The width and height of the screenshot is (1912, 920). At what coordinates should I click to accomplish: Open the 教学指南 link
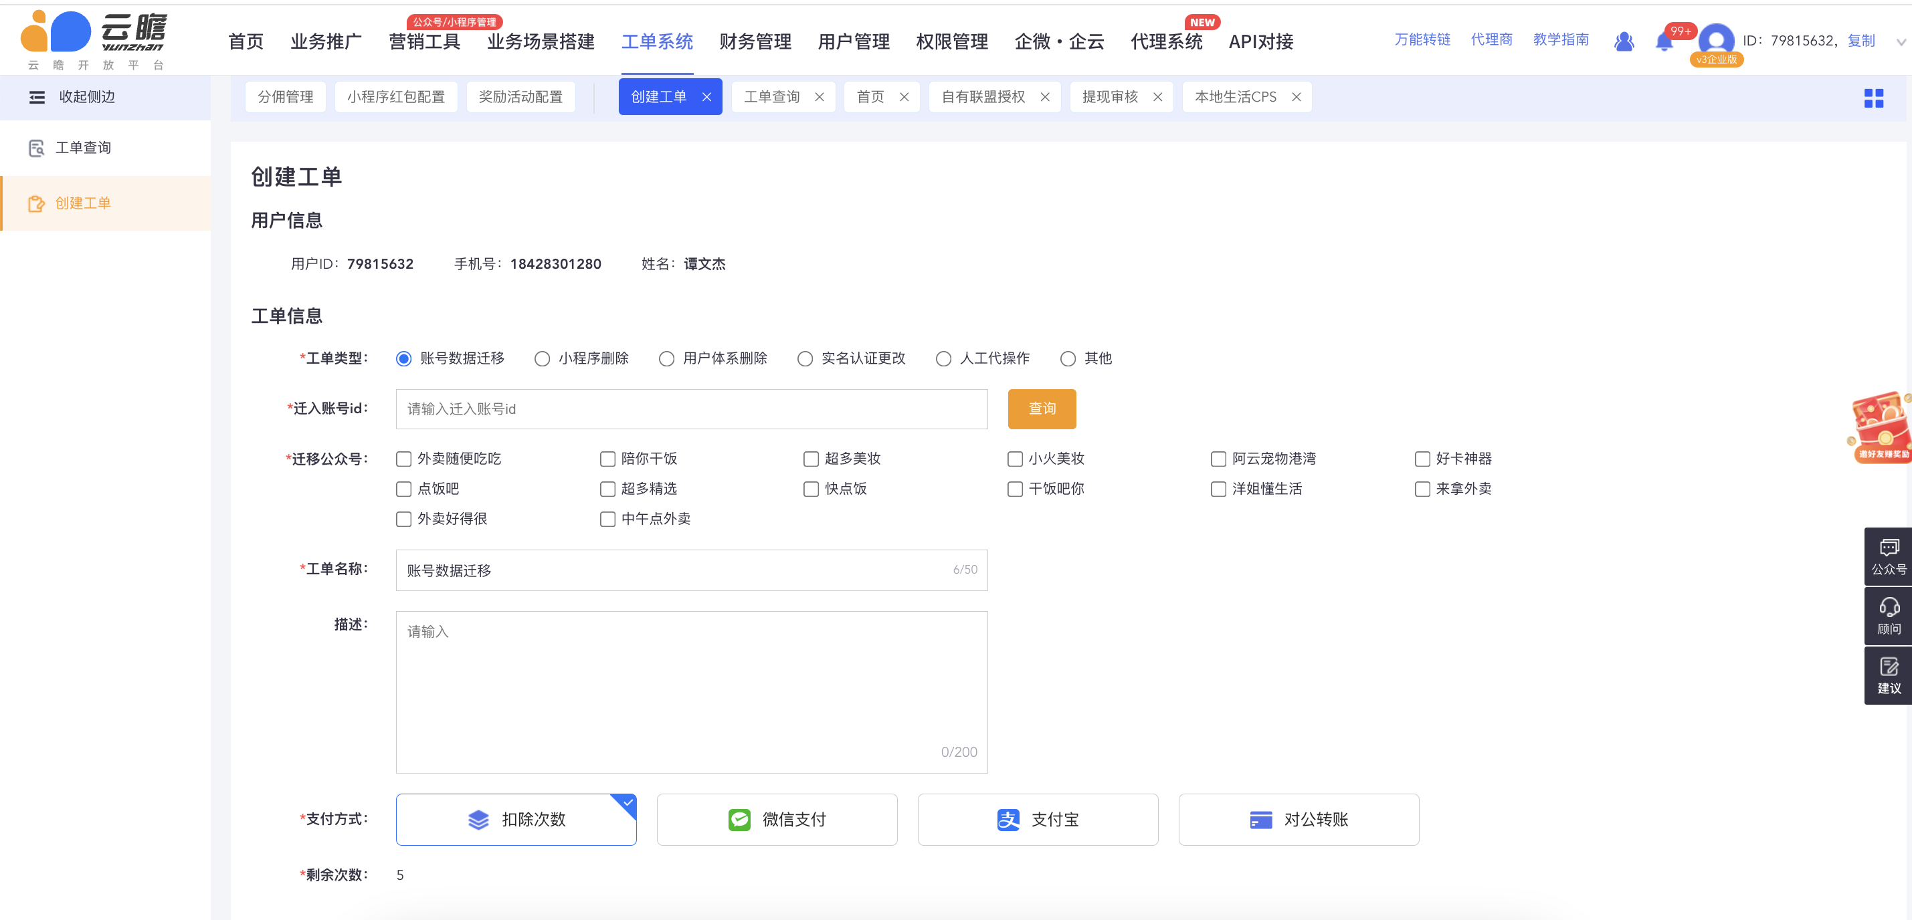coord(1561,40)
